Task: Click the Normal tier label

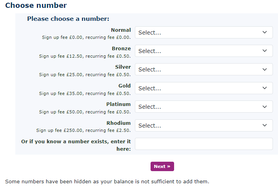Action: coord(121,30)
